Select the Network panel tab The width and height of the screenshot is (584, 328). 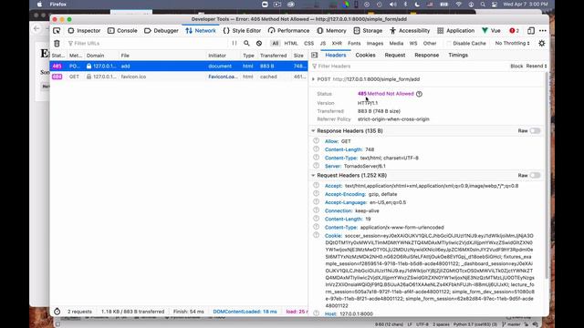coord(201,31)
